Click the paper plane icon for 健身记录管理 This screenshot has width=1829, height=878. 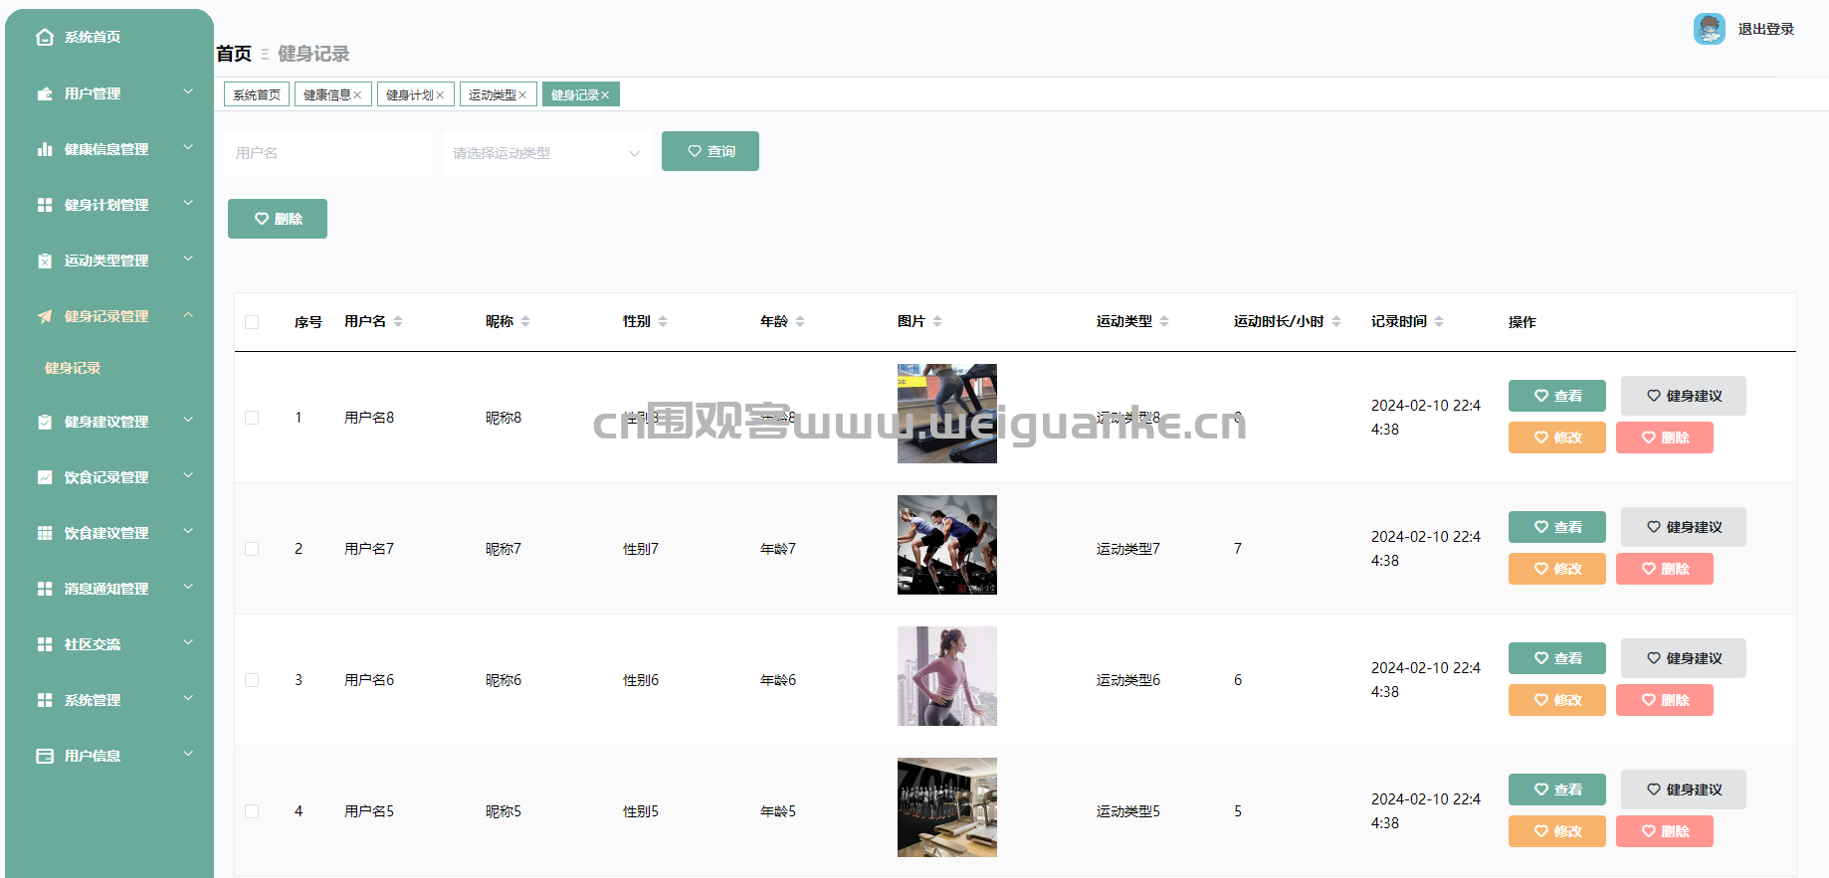click(45, 316)
